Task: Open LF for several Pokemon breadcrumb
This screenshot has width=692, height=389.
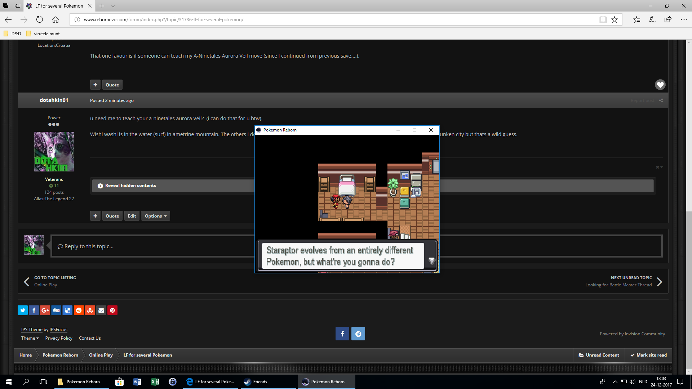Action: coord(148,355)
